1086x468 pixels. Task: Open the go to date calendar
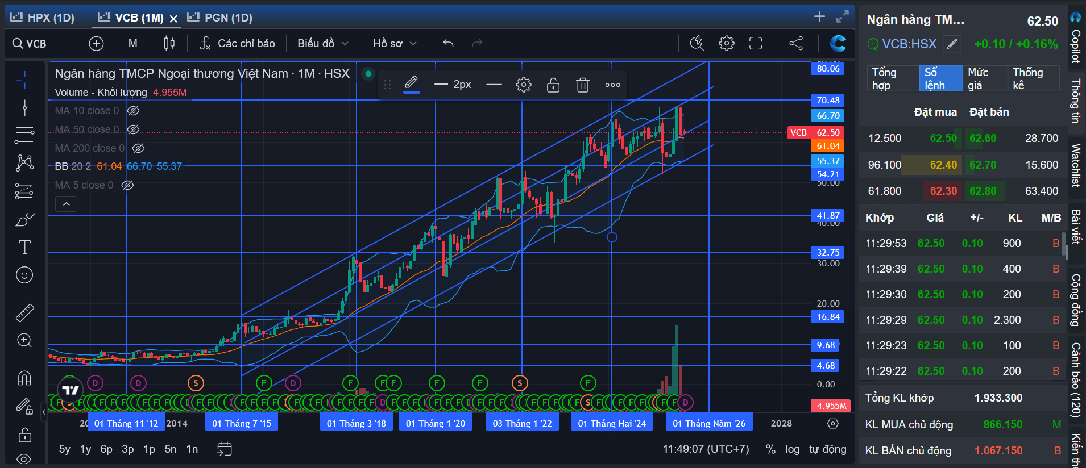pyautogui.click(x=225, y=449)
